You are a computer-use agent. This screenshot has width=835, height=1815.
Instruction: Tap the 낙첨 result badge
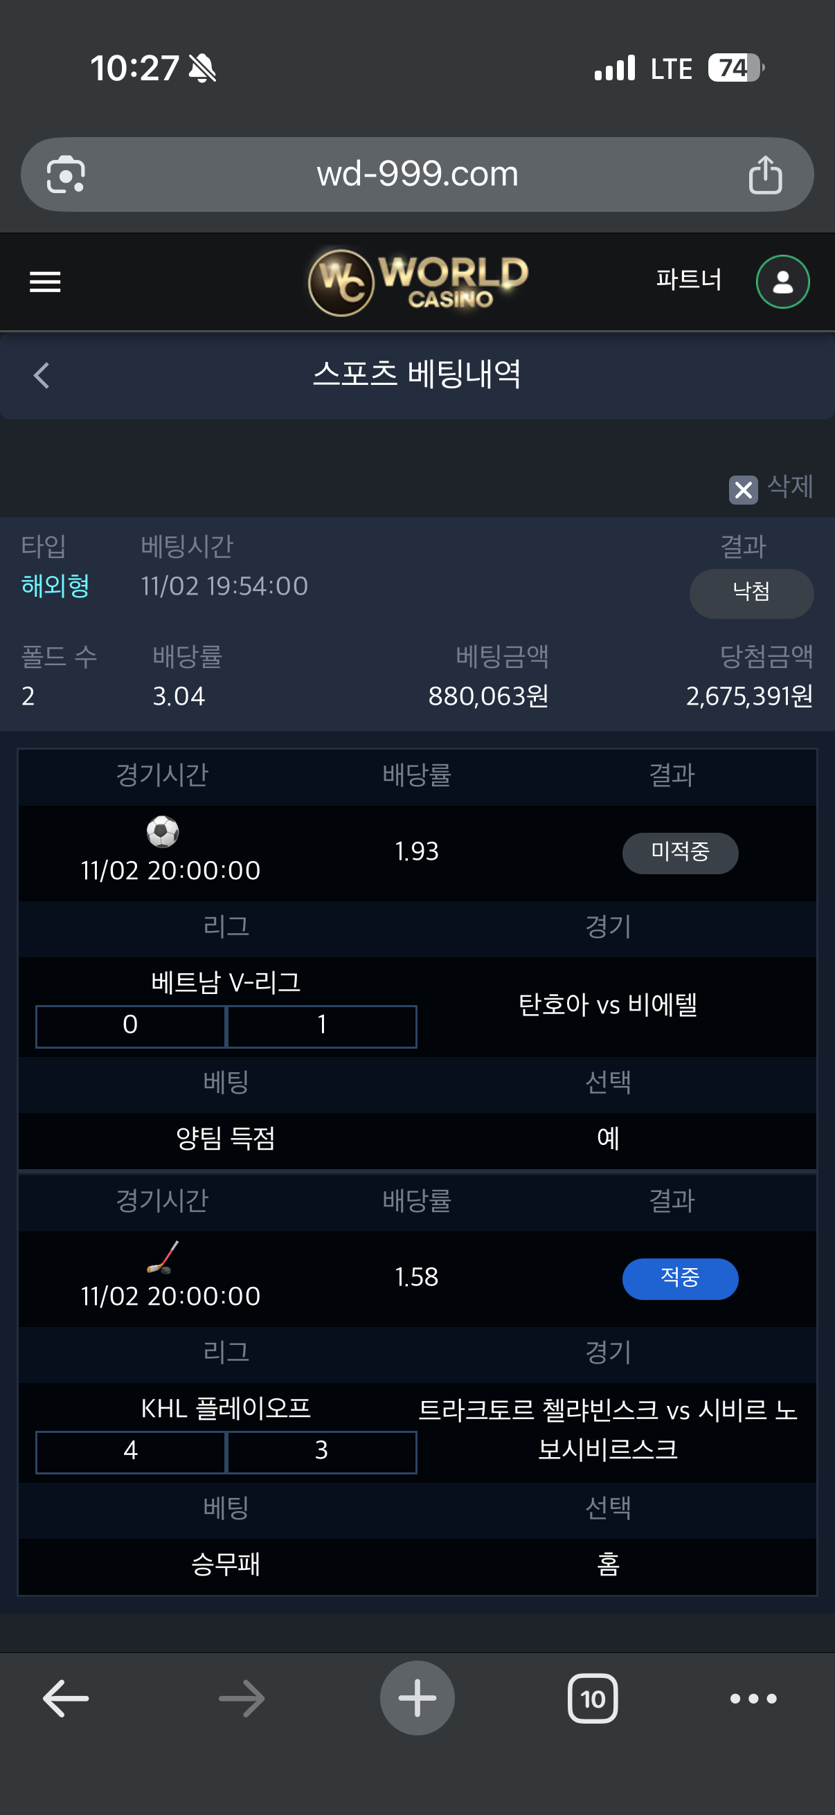pyautogui.click(x=751, y=593)
